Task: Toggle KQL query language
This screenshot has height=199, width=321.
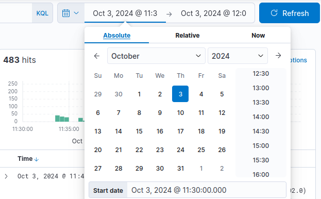Action: point(42,13)
